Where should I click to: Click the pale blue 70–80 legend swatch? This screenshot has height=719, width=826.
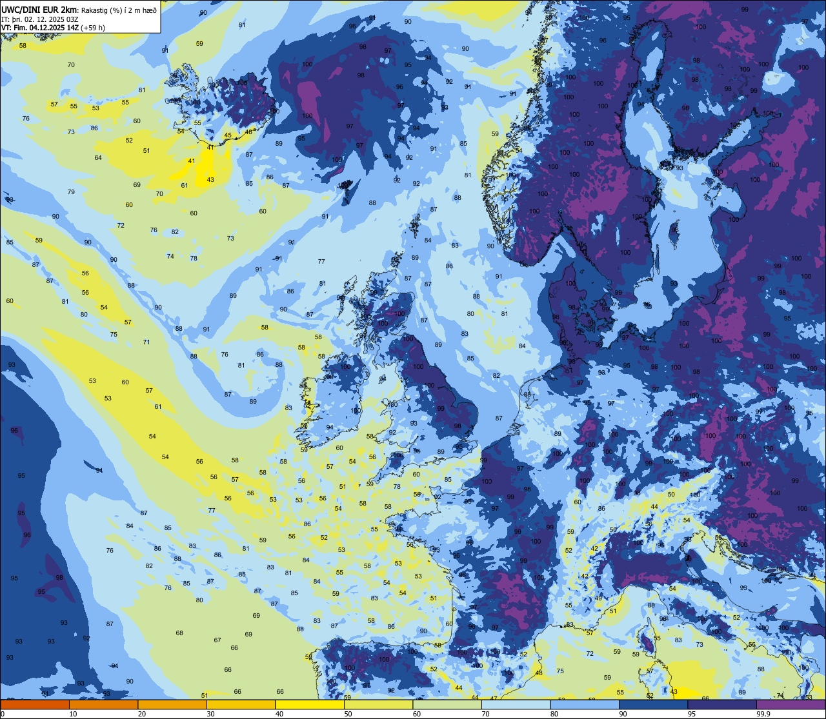(516, 705)
